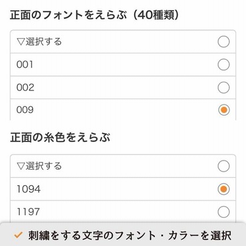Image resolution: width=246 pixels, height=246 pixels.
Task: Click the 009 font label text
Action: click(x=25, y=110)
